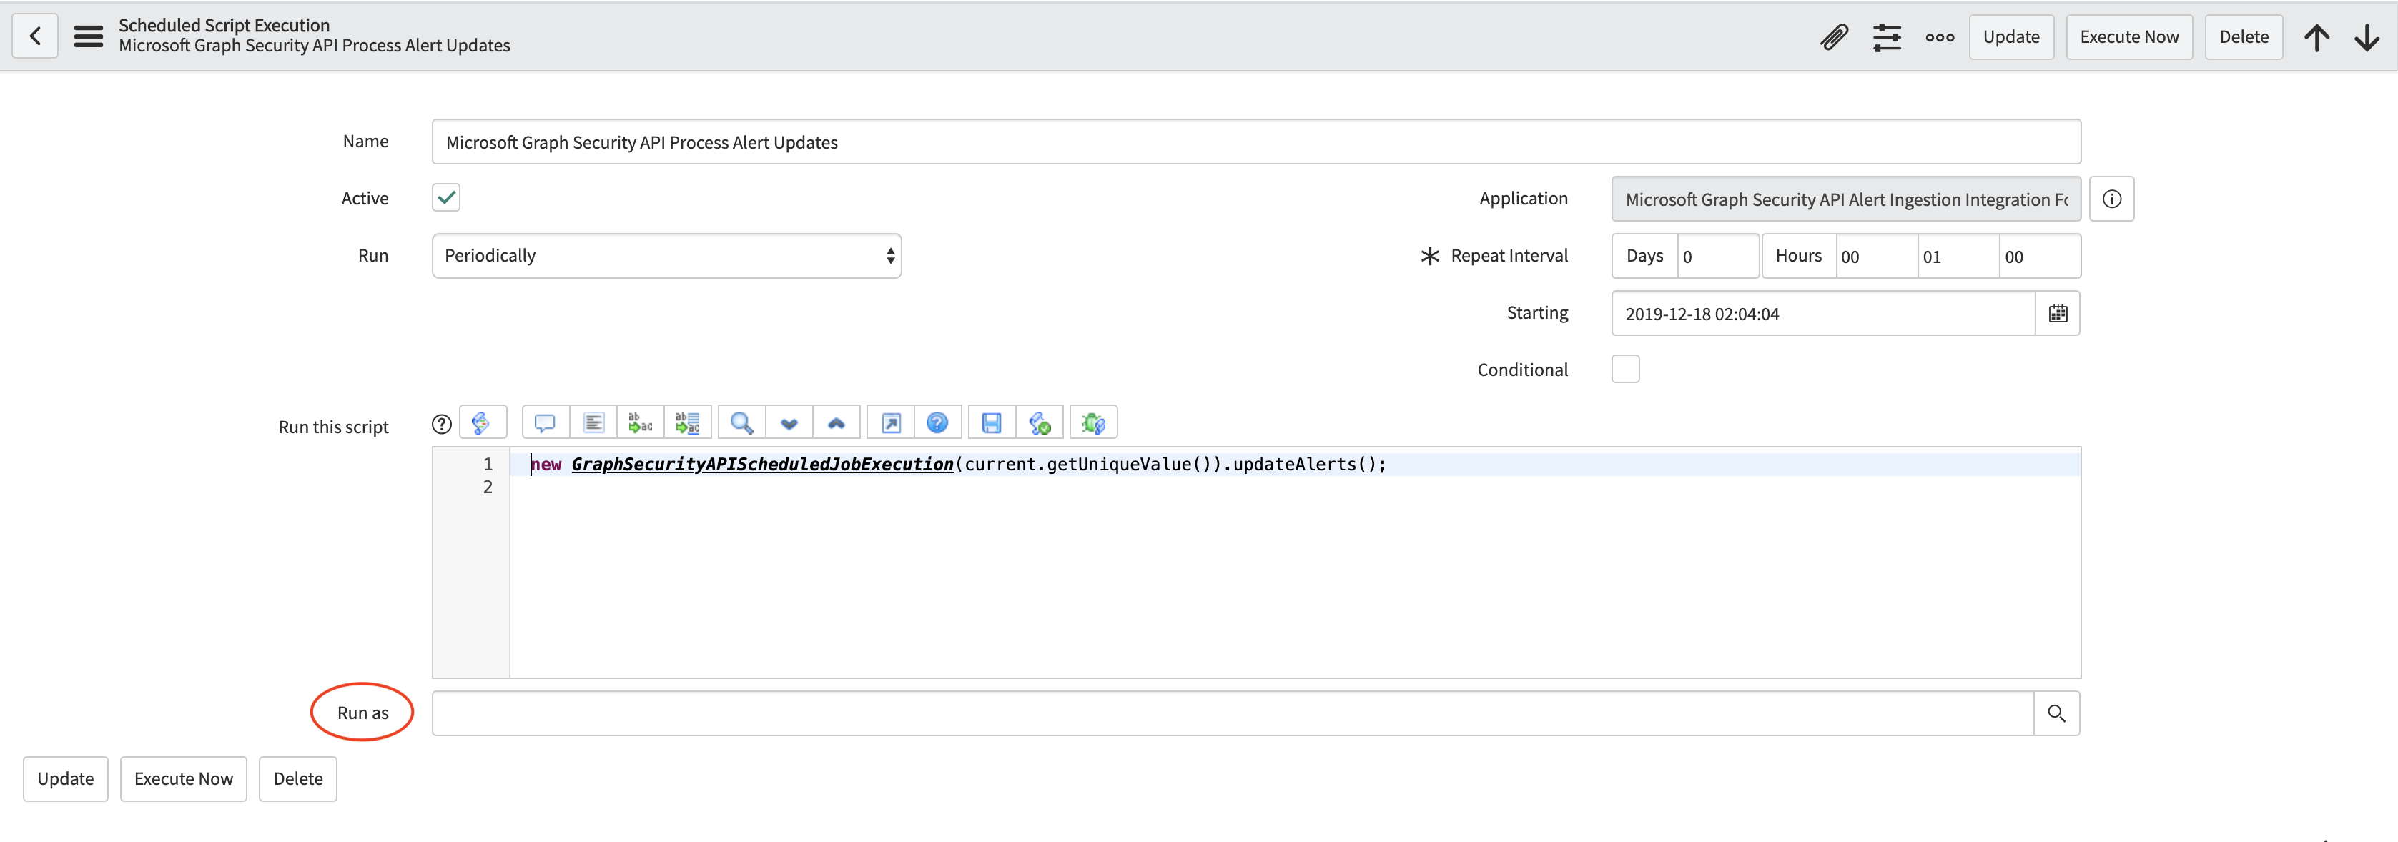The width and height of the screenshot is (2398, 842).
Task: Focus the Name text field
Action: click(1255, 142)
